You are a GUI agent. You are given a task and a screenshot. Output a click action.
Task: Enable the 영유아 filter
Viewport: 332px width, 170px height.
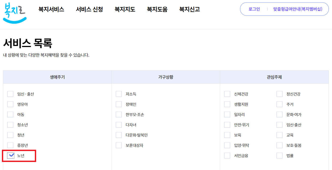click(10, 104)
